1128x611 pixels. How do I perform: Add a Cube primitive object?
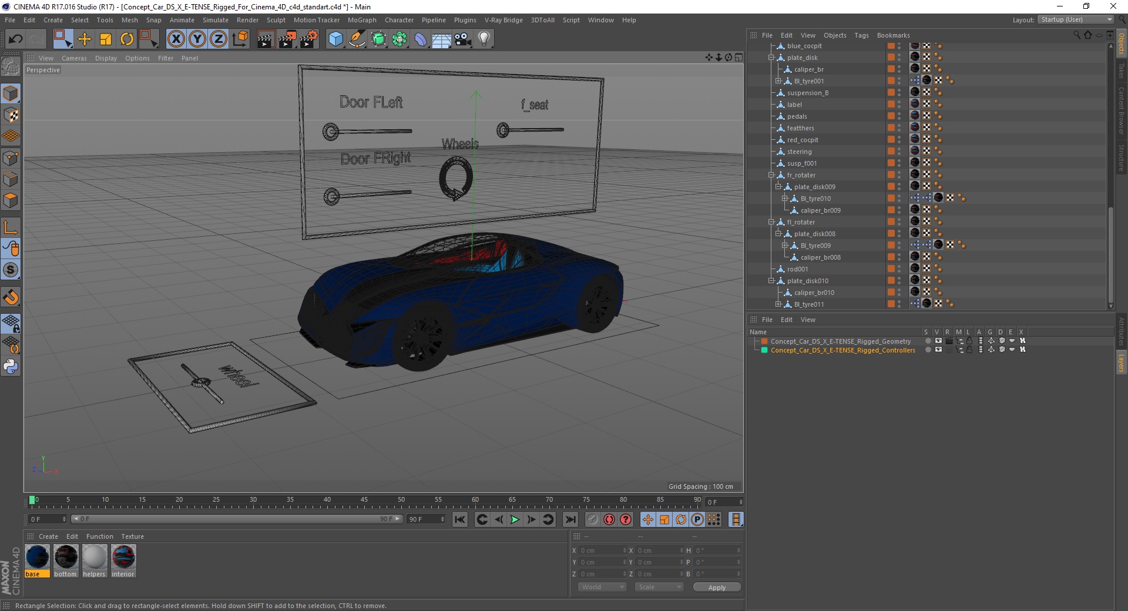(x=335, y=39)
